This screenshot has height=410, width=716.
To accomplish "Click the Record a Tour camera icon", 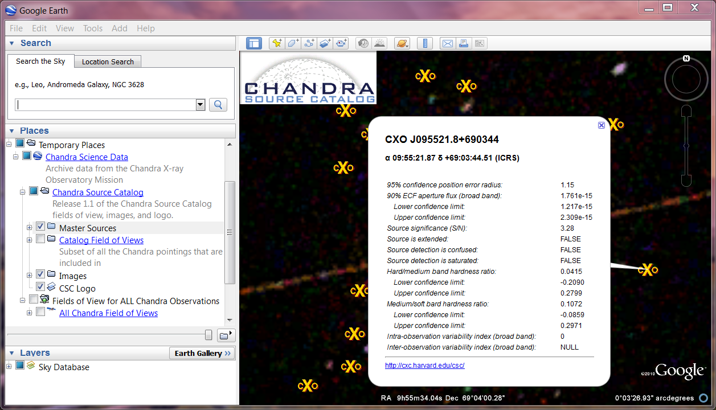I will (x=342, y=43).
